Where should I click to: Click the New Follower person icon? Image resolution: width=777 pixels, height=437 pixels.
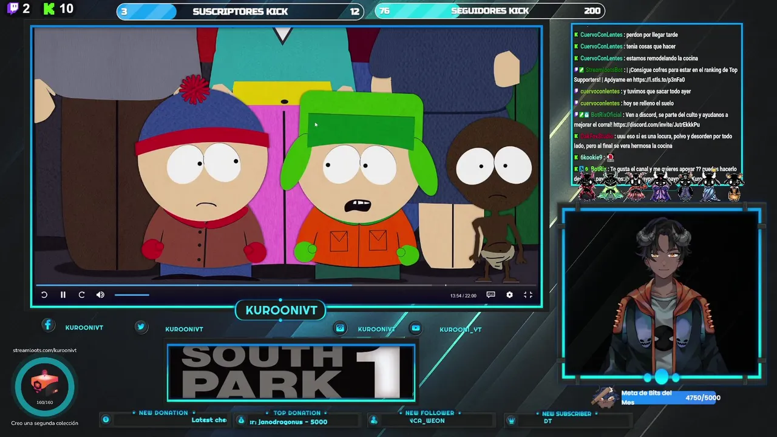374,420
